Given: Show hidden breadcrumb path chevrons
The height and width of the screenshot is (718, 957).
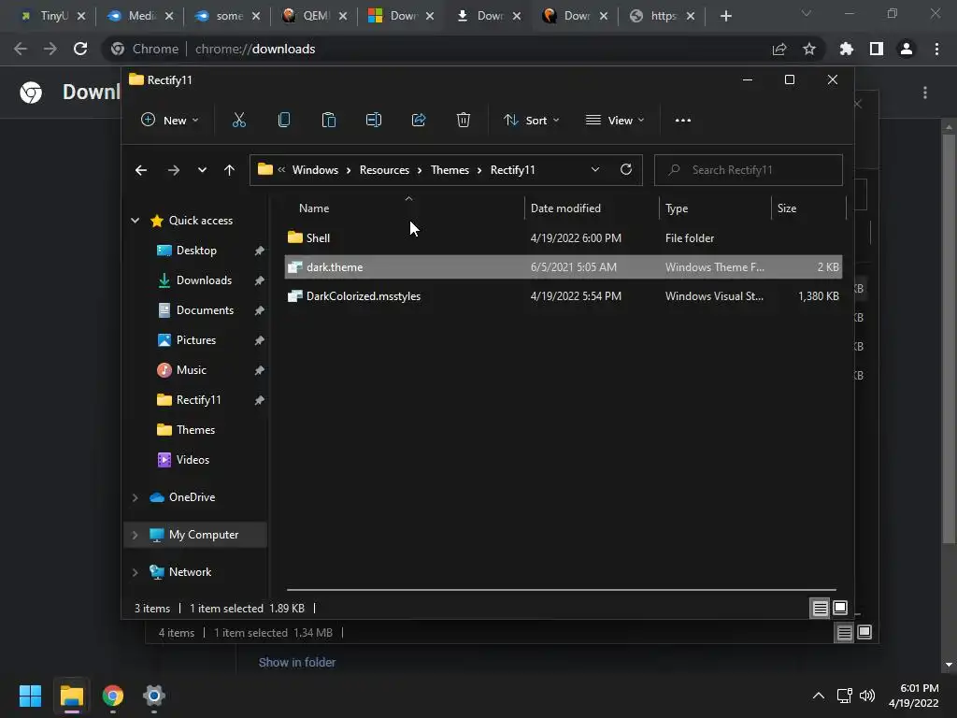Looking at the screenshot, I should click(281, 170).
